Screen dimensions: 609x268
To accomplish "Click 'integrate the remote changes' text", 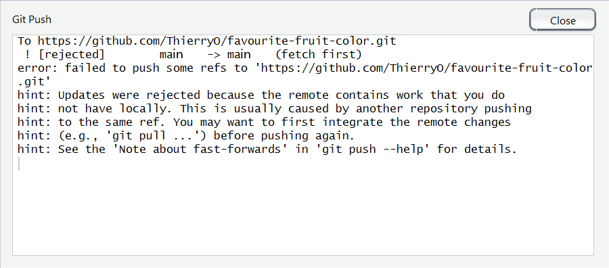I will coord(417,122).
